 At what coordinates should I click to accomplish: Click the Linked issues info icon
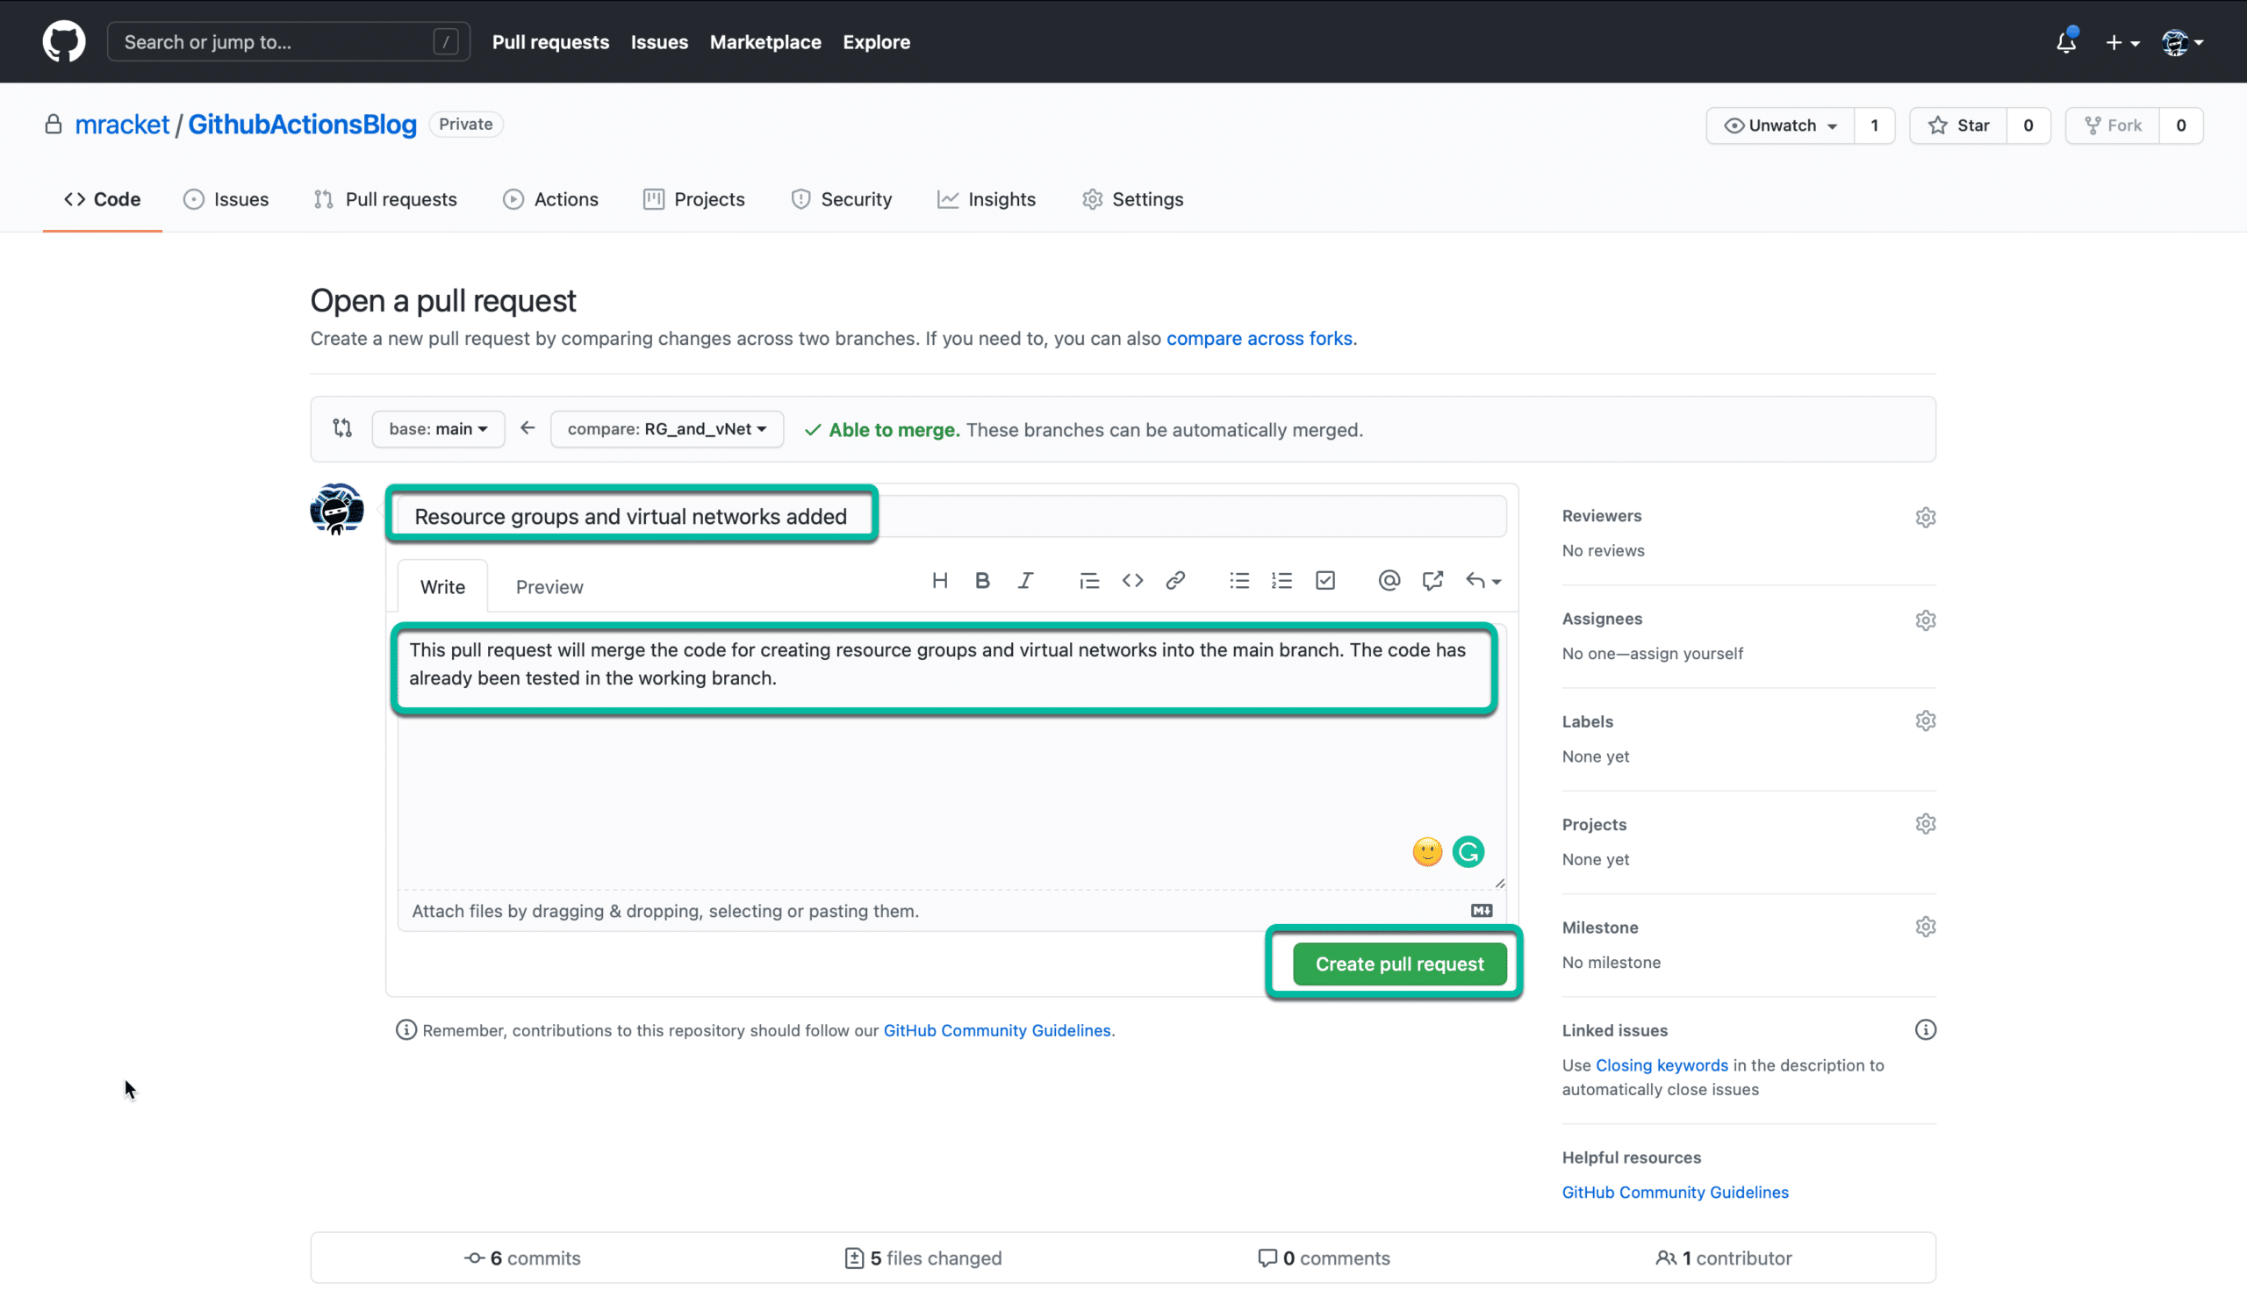[x=1926, y=1029]
